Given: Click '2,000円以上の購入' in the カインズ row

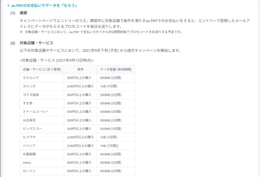Looking at the screenshot, I should [x=80, y=86].
